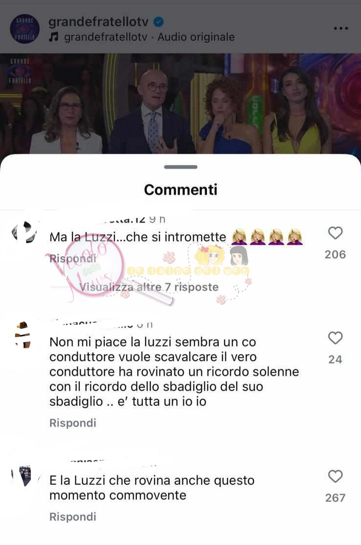
Task: Open the grandefratellotv profile picture
Action: tap(24, 28)
